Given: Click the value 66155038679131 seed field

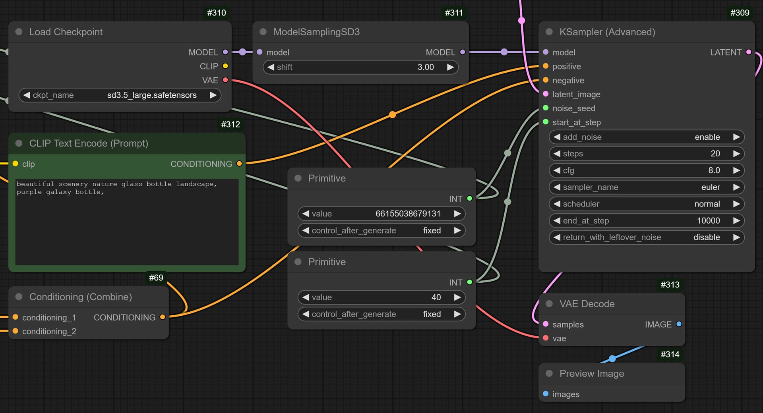Looking at the screenshot, I should click(381, 214).
